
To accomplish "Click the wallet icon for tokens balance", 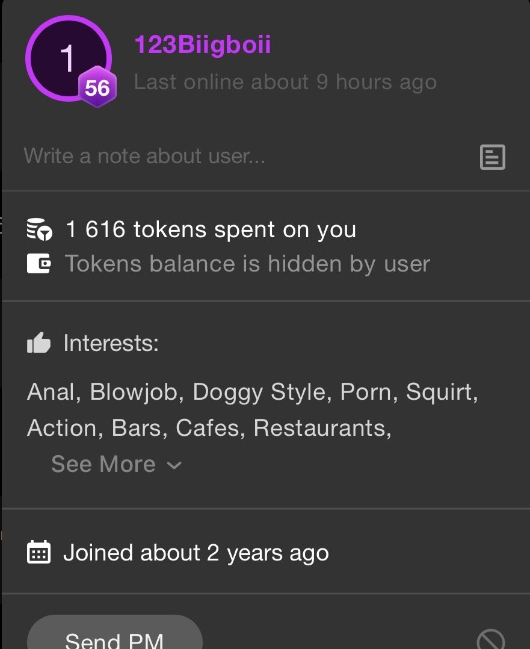I will pos(39,264).
